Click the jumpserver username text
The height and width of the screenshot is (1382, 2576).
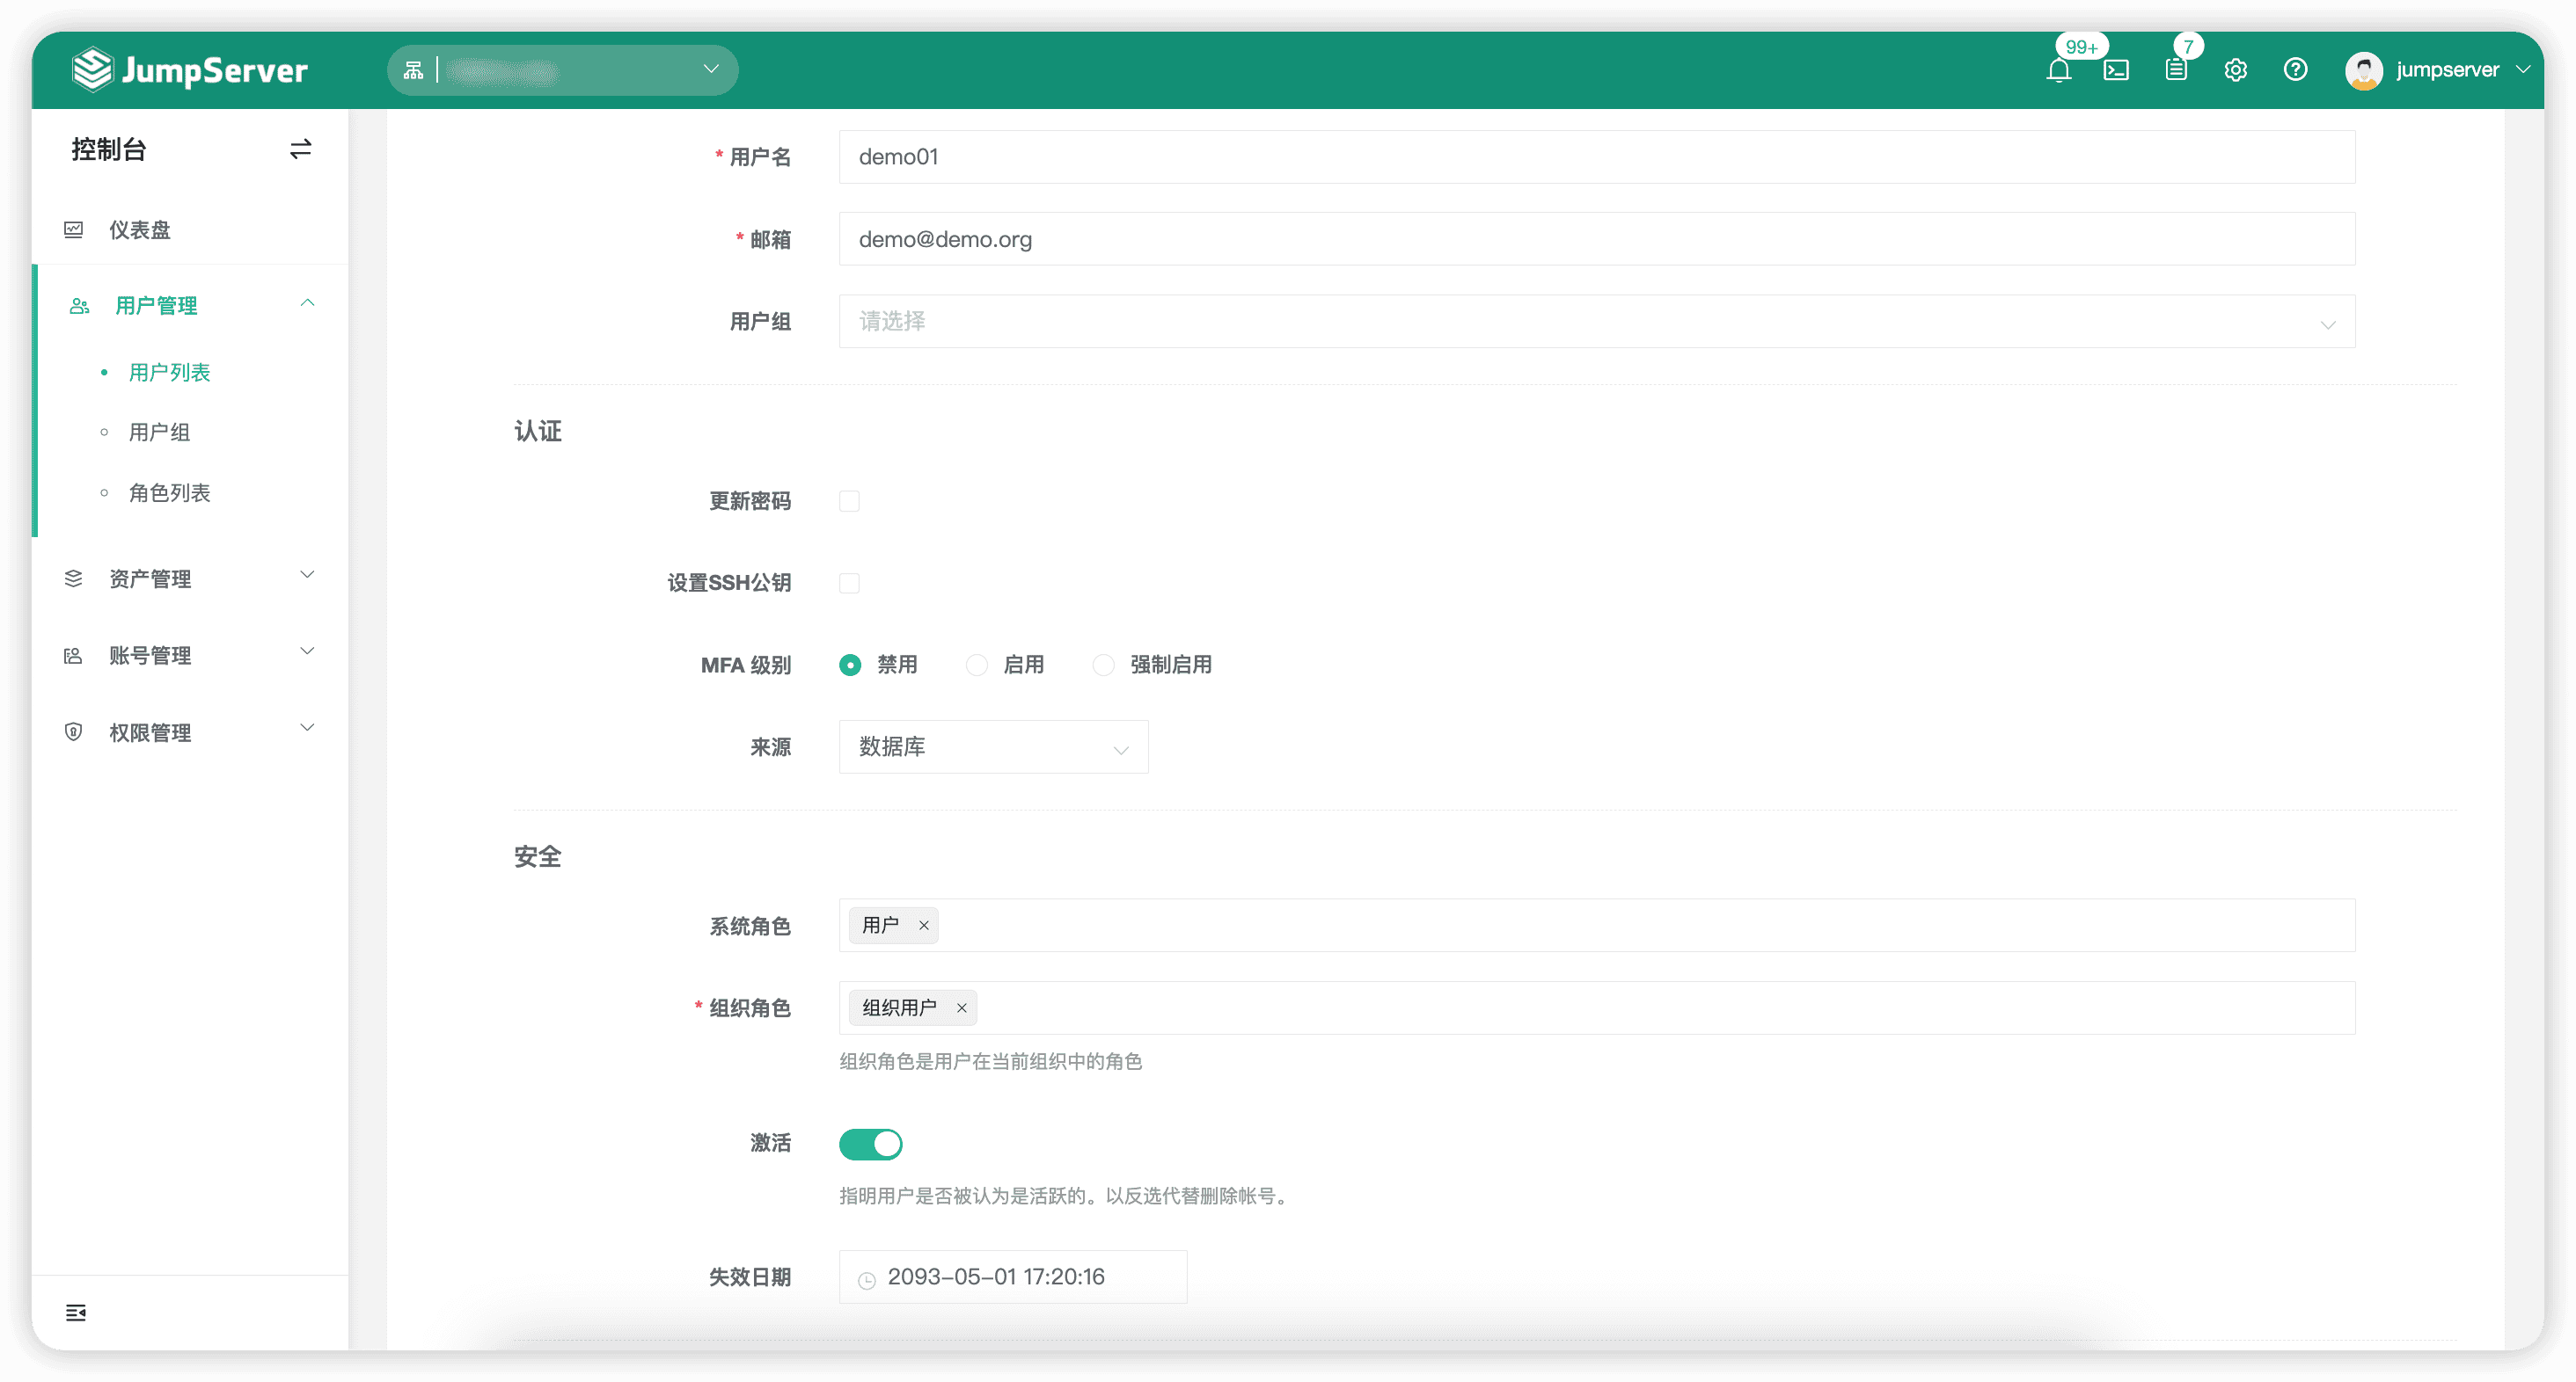click(2447, 70)
